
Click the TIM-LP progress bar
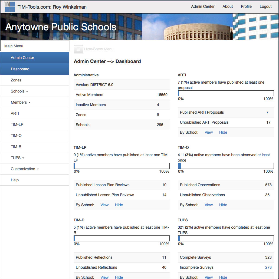pyautogui.click(x=122, y=166)
